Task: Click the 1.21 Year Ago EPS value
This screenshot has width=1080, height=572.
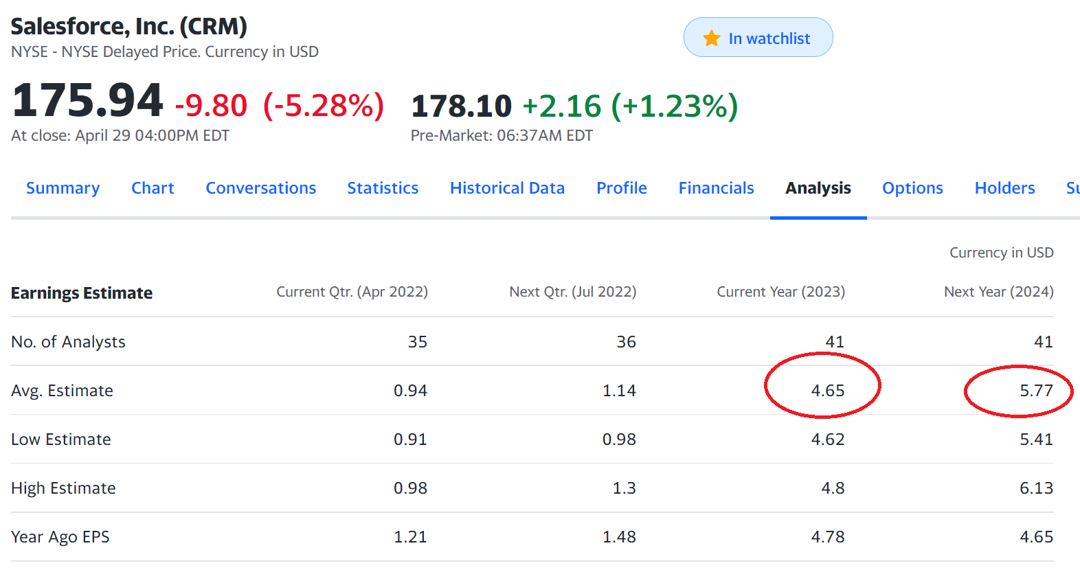Action: [410, 537]
